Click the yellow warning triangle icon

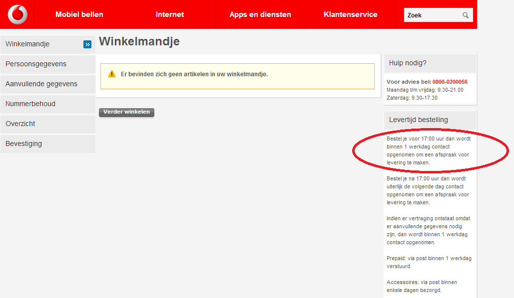[112, 74]
